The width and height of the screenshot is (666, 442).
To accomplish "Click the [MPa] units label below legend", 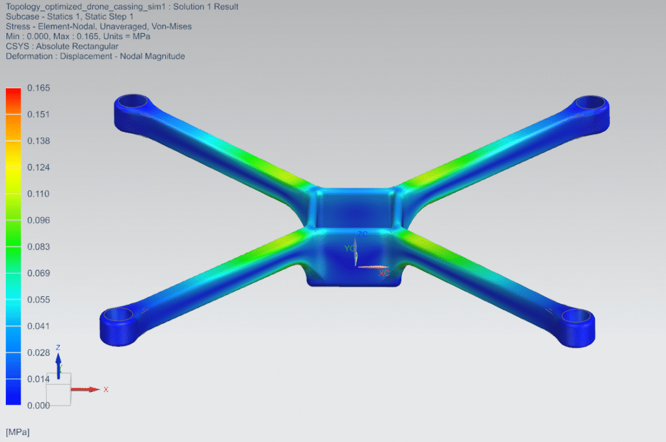I will point(18,432).
